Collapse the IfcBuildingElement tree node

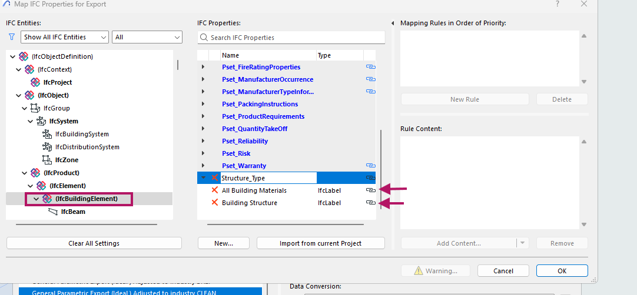(x=36, y=199)
